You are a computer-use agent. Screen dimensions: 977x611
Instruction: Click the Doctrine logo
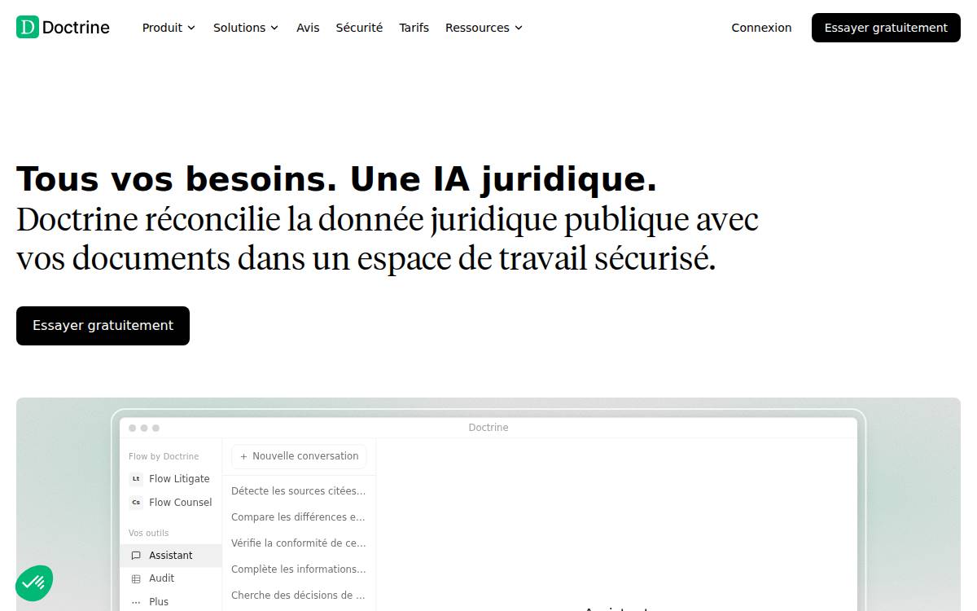click(63, 27)
